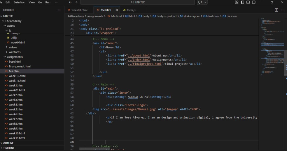The image size is (287, 151).
Task: Expand the videos folder
Action: [13, 47]
